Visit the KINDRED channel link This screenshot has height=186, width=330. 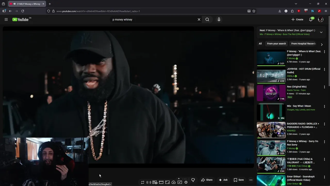[291, 131]
